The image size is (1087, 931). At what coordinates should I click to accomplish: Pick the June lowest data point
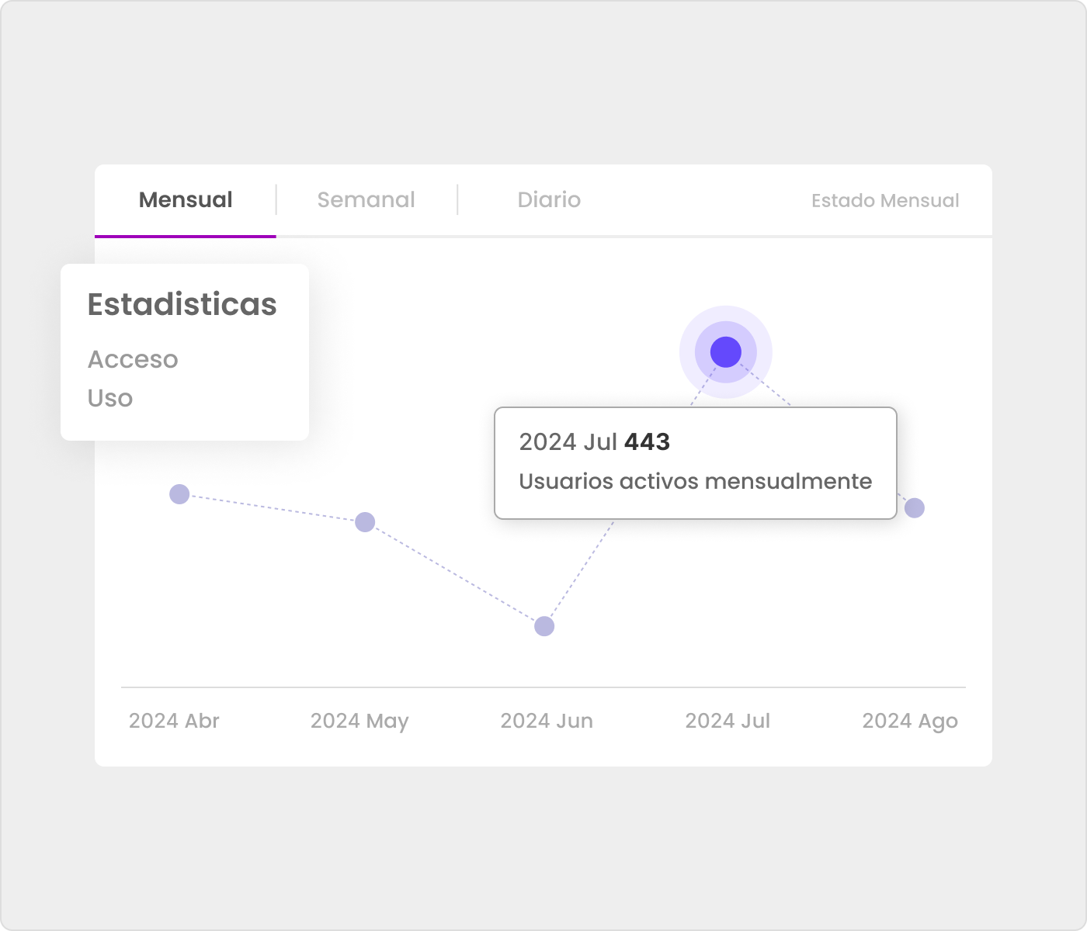click(544, 626)
